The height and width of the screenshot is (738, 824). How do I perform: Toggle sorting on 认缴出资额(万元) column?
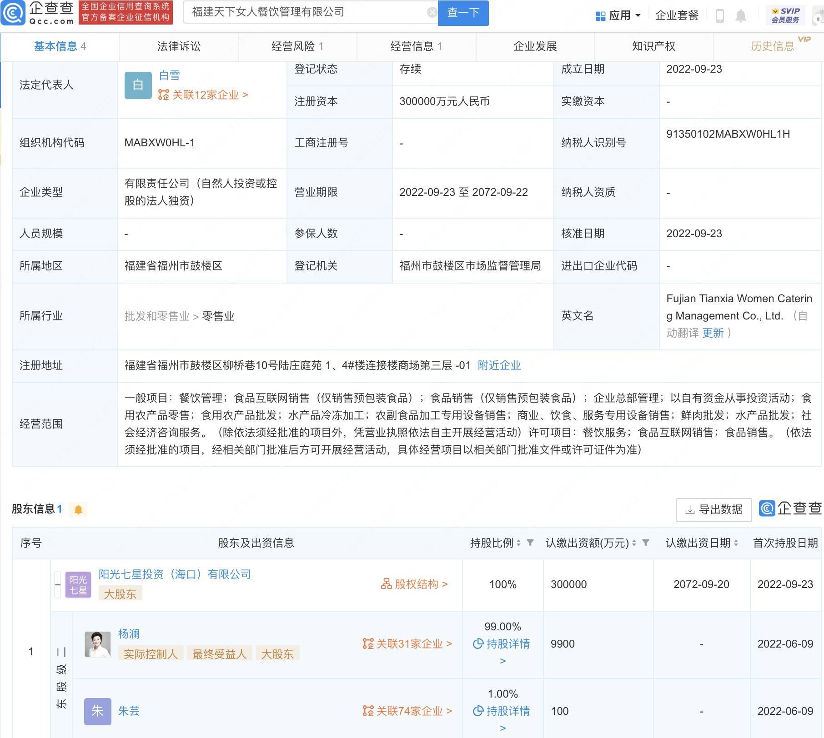point(633,543)
